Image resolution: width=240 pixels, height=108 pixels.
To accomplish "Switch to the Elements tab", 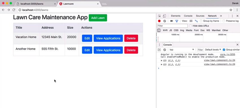I will [x=176, y=16].
